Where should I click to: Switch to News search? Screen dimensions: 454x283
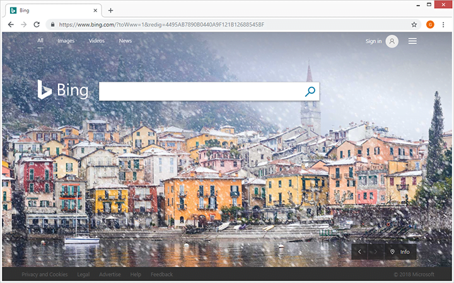pos(125,41)
